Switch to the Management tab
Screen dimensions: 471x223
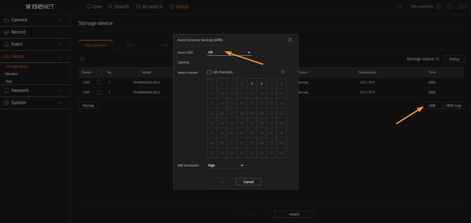click(96, 45)
